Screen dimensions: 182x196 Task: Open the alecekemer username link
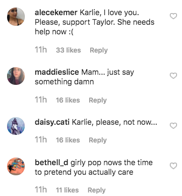[56, 13]
